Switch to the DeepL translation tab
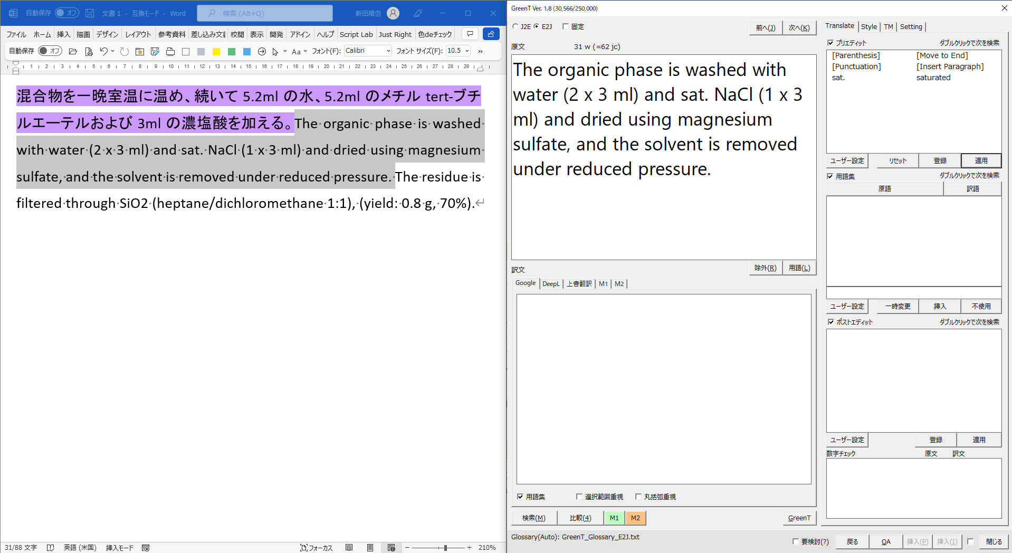This screenshot has width=1012, height=553. (551, 284)
